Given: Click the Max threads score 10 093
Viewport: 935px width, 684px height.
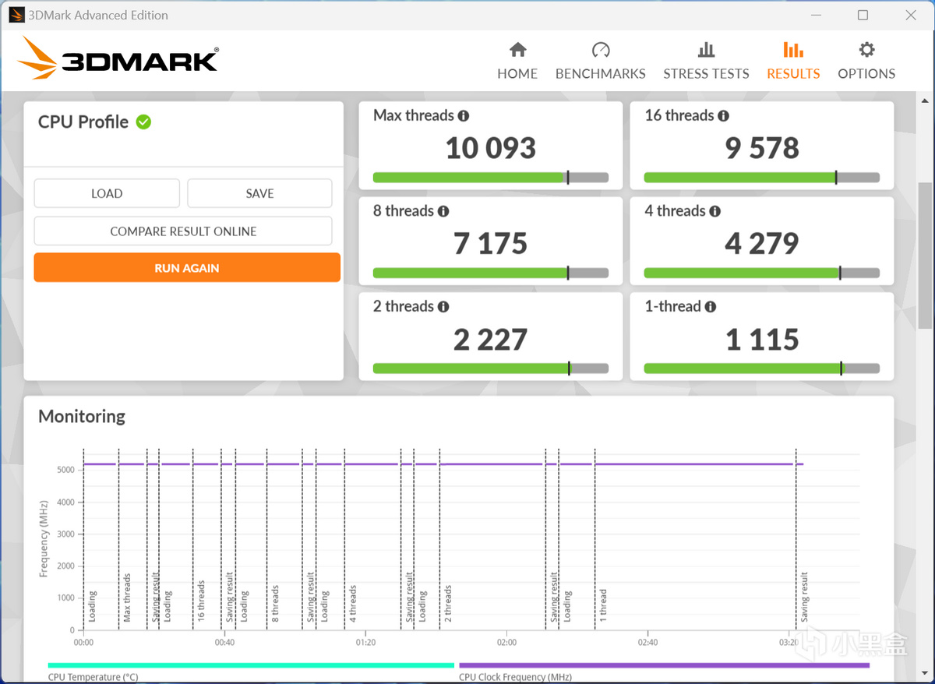Looking at the screenshot, I should pos(491,148).
